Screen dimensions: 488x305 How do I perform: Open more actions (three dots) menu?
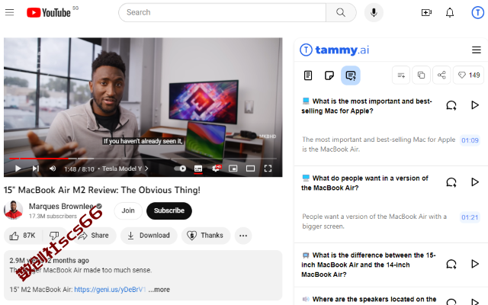click(x=243, y=236)
